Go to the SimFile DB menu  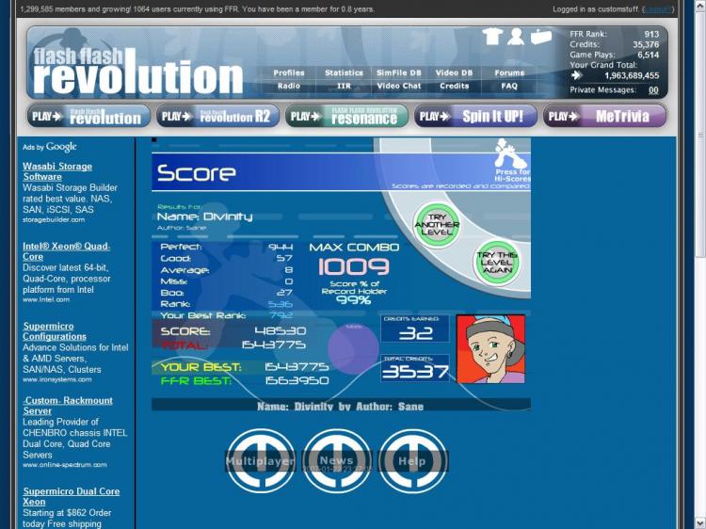point(399,72)
